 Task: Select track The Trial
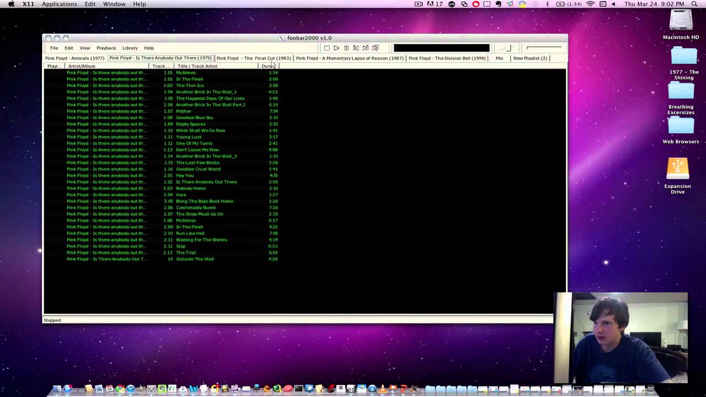[186, 253]
